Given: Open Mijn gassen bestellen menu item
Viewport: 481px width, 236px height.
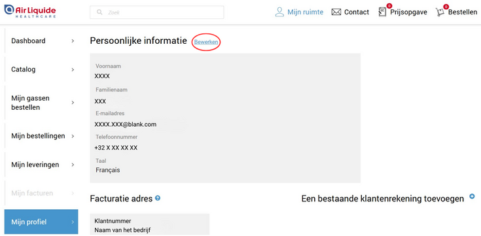Looking at the screenshot, I should point(41,103).
